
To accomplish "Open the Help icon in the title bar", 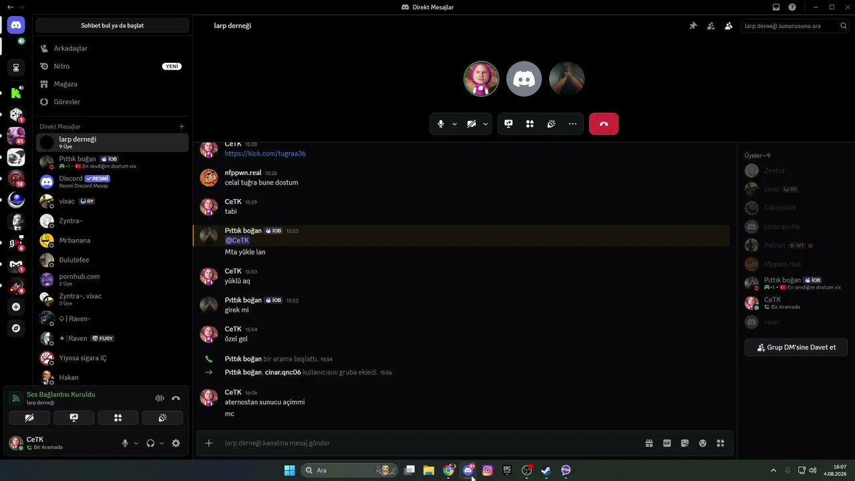I will 792,7.
